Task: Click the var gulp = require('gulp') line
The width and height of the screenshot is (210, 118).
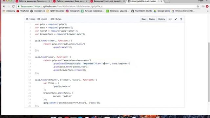Action: pos(51,24)
